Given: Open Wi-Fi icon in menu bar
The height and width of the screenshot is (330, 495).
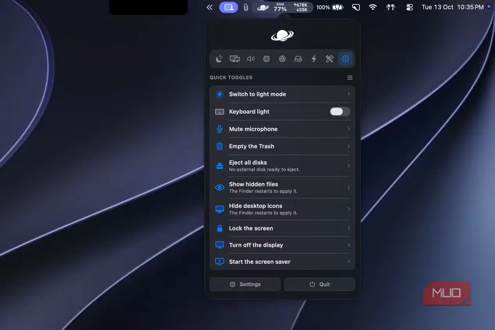Looking at the screenshot, I should pyautogui.click(x=373, y=7).
